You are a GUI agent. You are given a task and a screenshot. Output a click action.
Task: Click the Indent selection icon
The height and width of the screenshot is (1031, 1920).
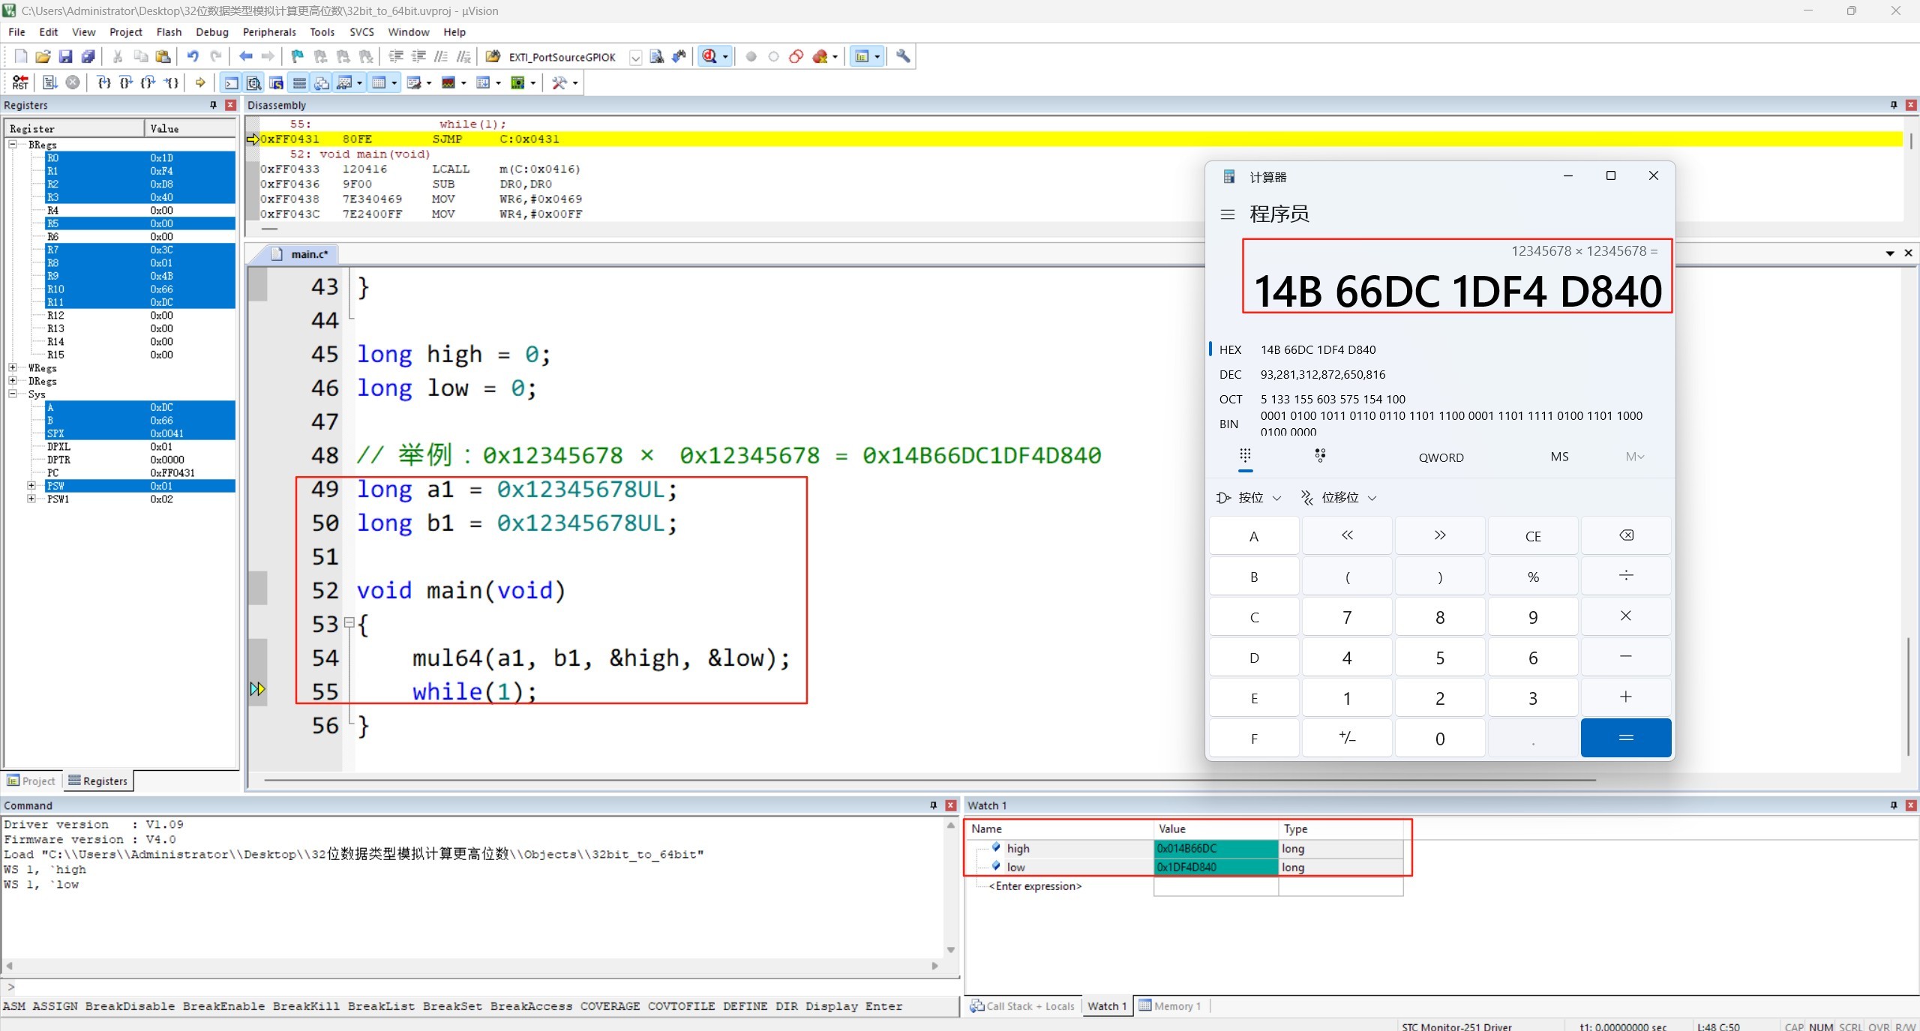[396, 56]
